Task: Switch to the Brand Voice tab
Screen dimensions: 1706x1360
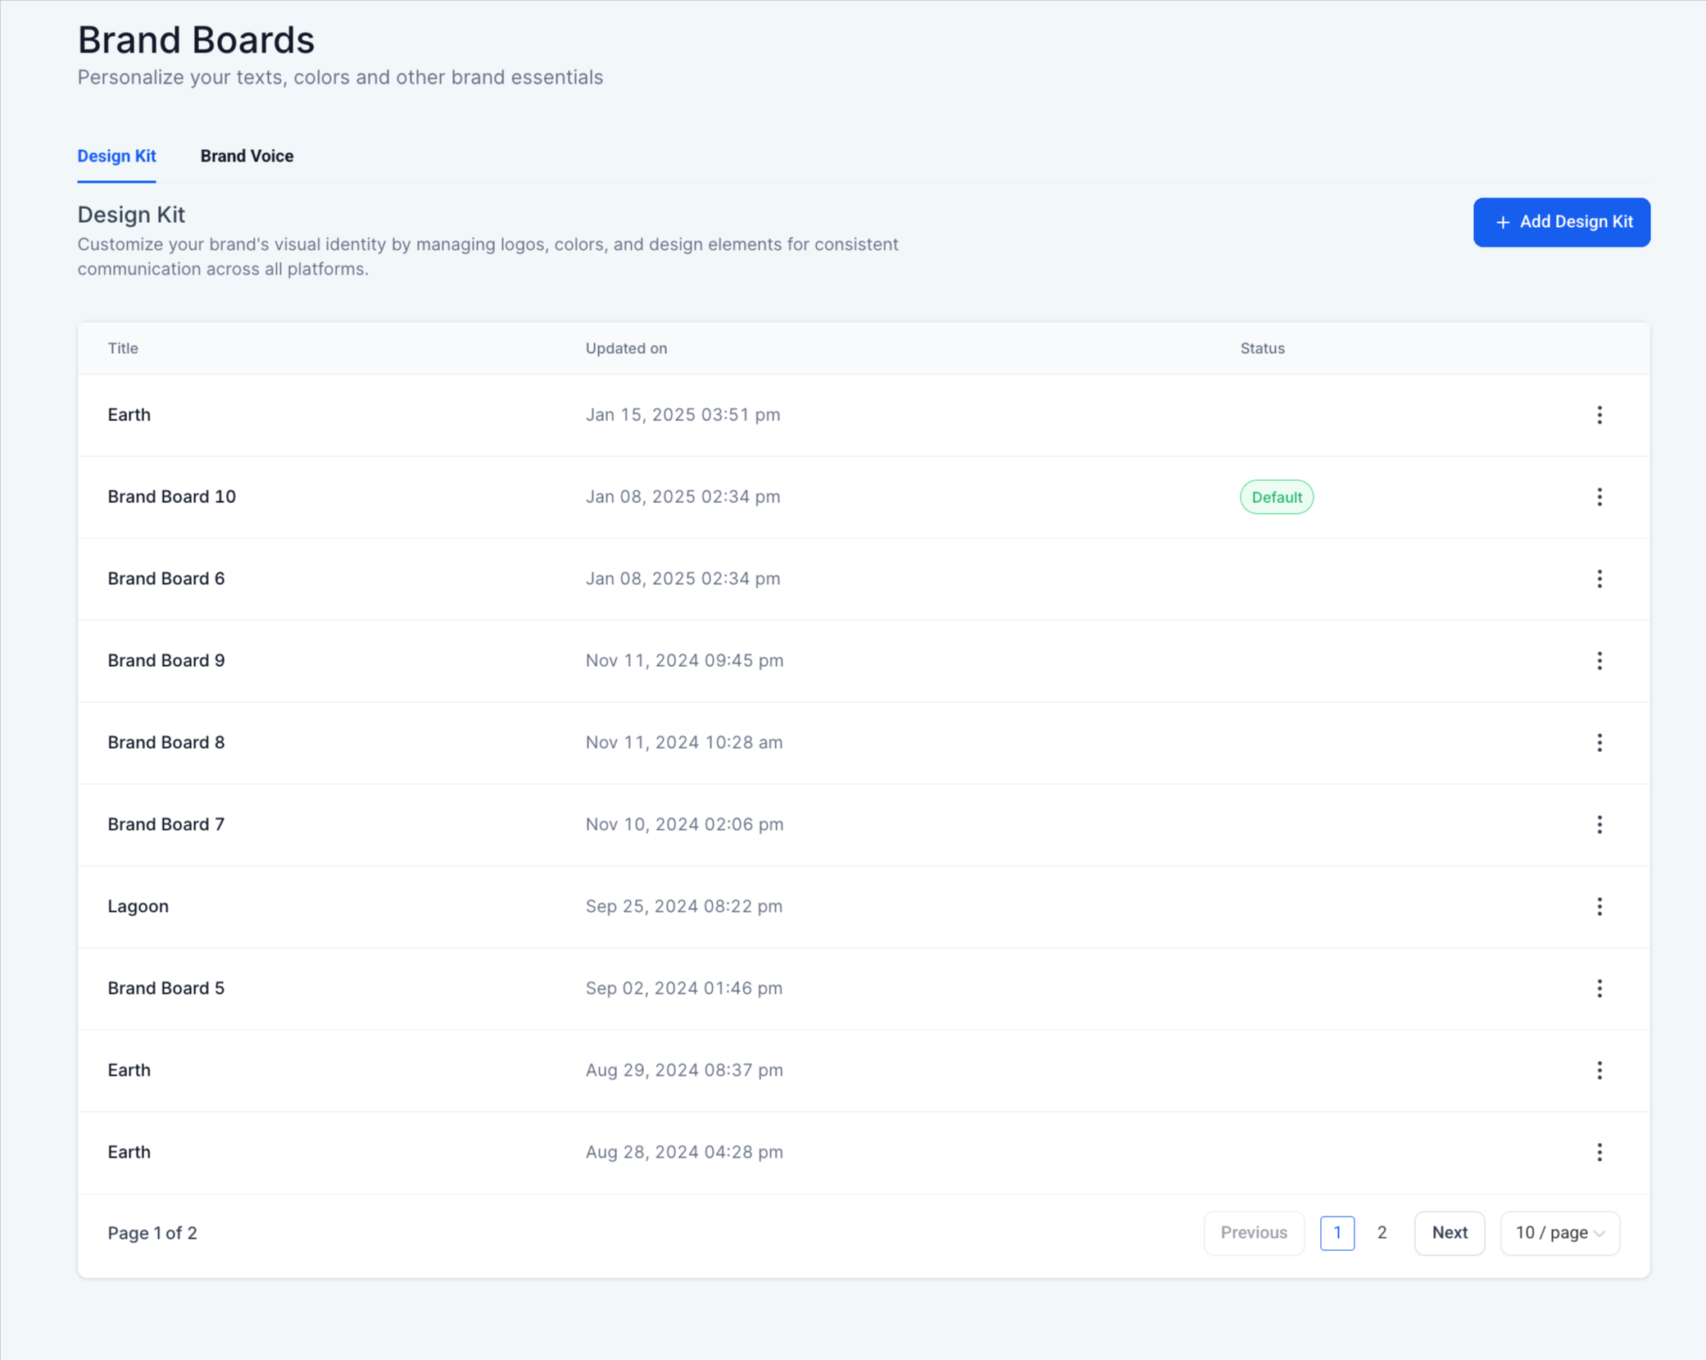Action: 247,156
